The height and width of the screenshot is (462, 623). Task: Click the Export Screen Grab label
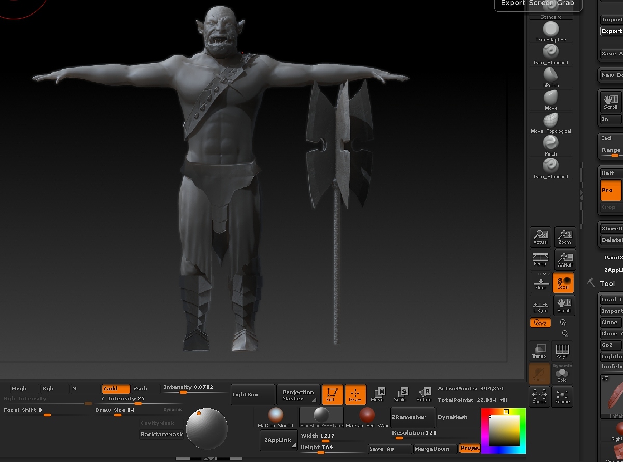coord(537,4)
